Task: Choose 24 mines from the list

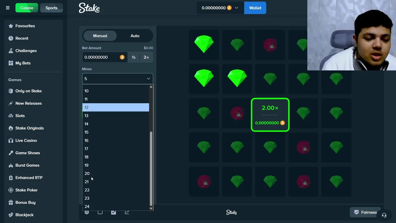Action: pyautogui.click(x=116, y=207)
